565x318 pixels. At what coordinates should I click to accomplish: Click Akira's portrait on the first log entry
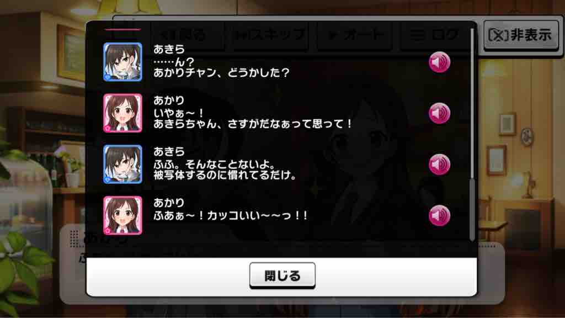click(122, 62)
